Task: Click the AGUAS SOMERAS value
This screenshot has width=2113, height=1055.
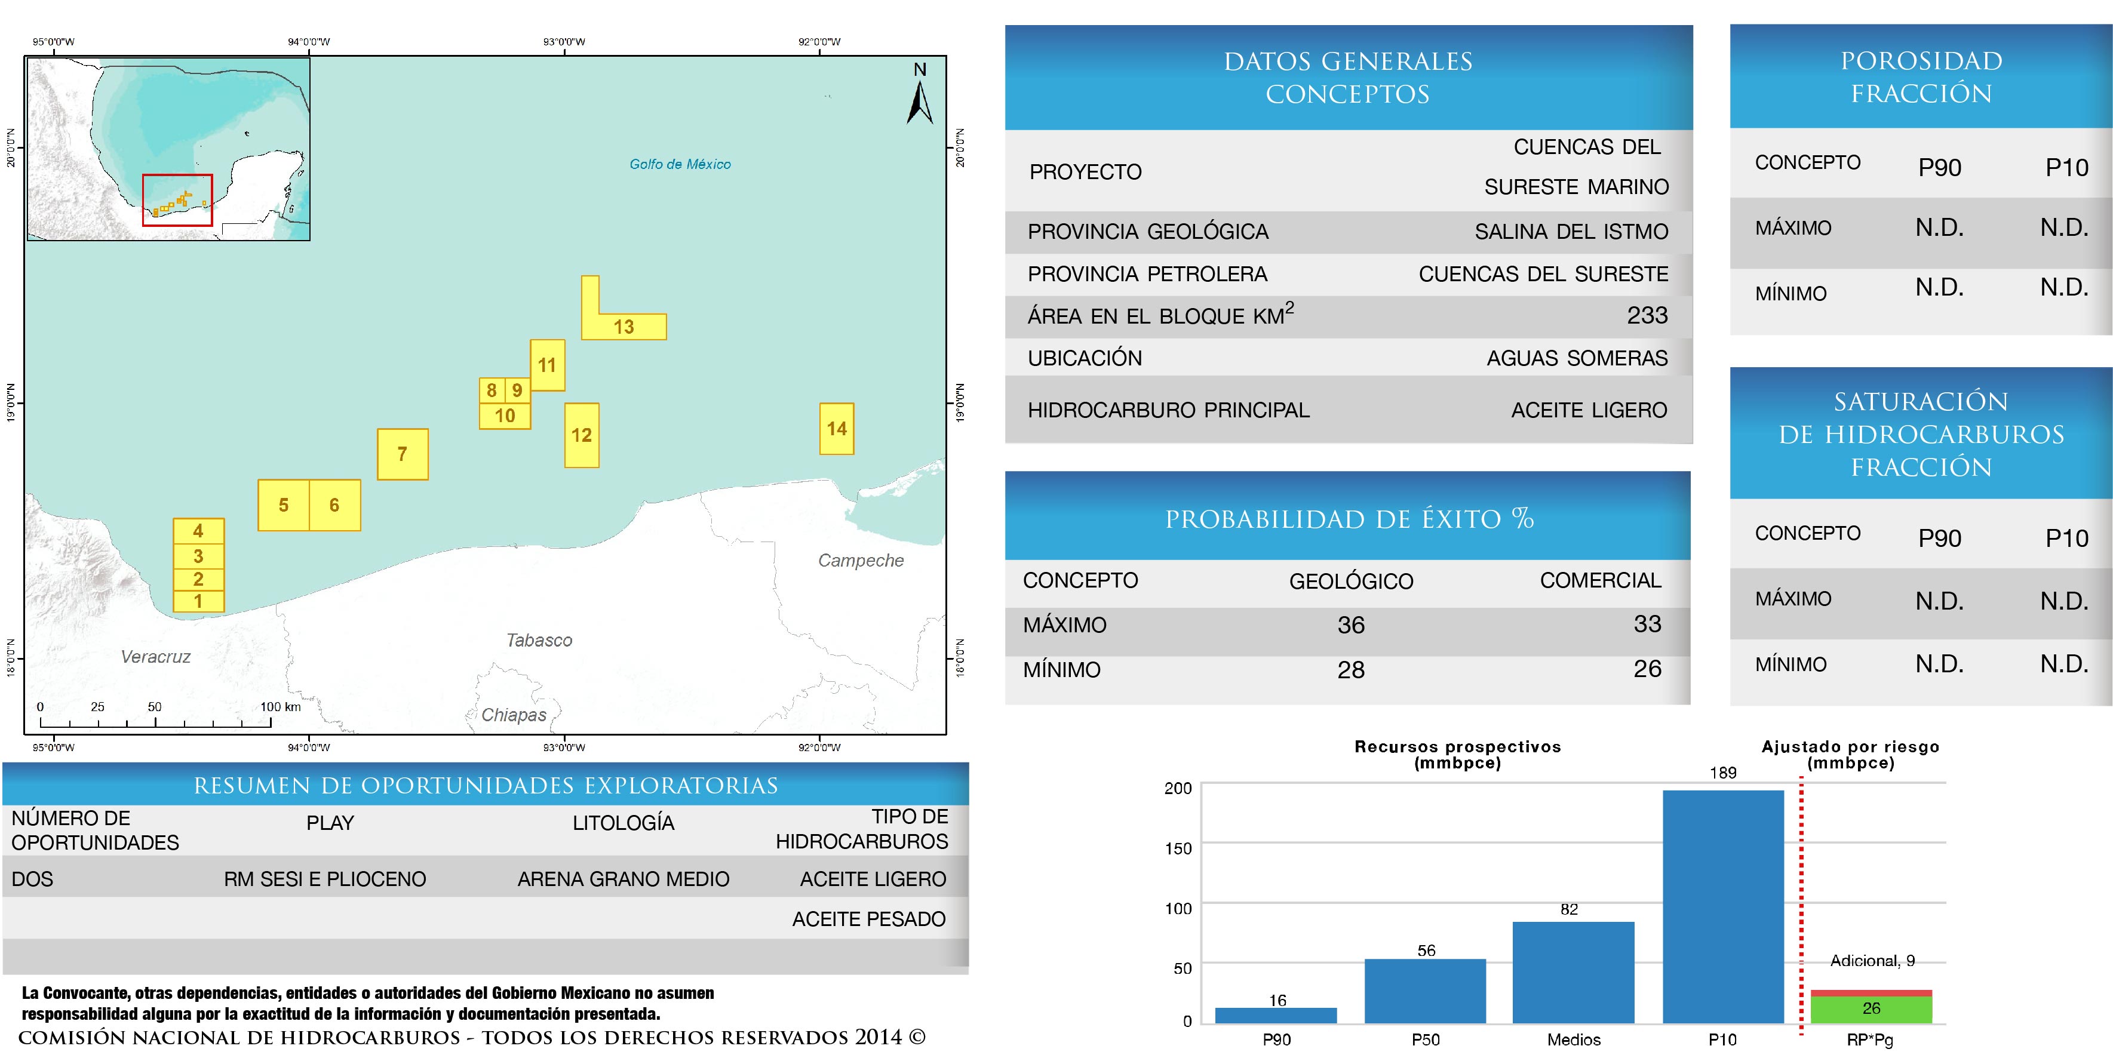Action: [1577, 358]
